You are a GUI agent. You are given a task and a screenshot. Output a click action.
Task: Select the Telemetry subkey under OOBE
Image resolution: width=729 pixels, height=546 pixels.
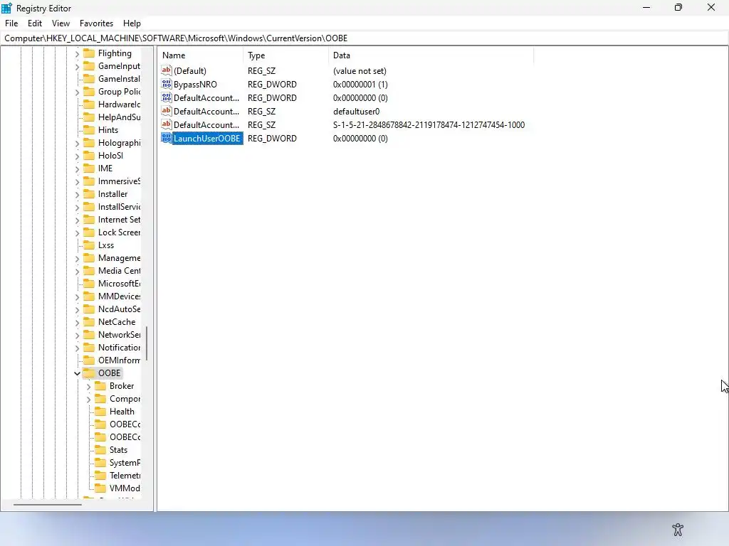tap(125, 476)
